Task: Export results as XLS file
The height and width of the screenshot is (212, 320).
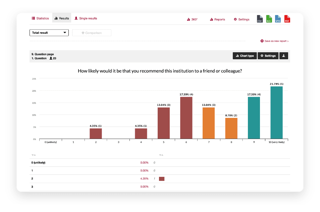Action: (x=269, y=19)
